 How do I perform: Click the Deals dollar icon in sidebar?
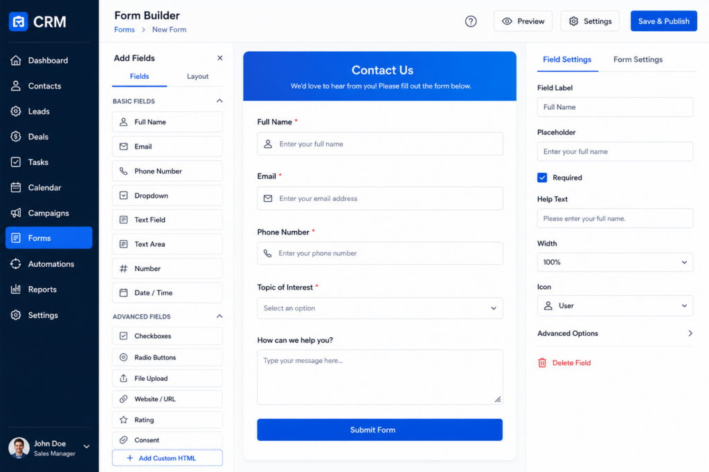16,136
